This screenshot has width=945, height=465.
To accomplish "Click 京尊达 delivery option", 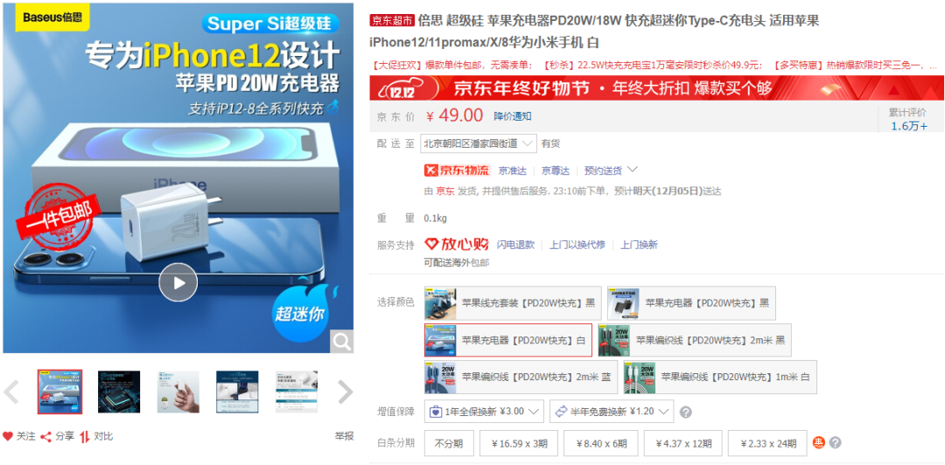I will pos(555,170).
